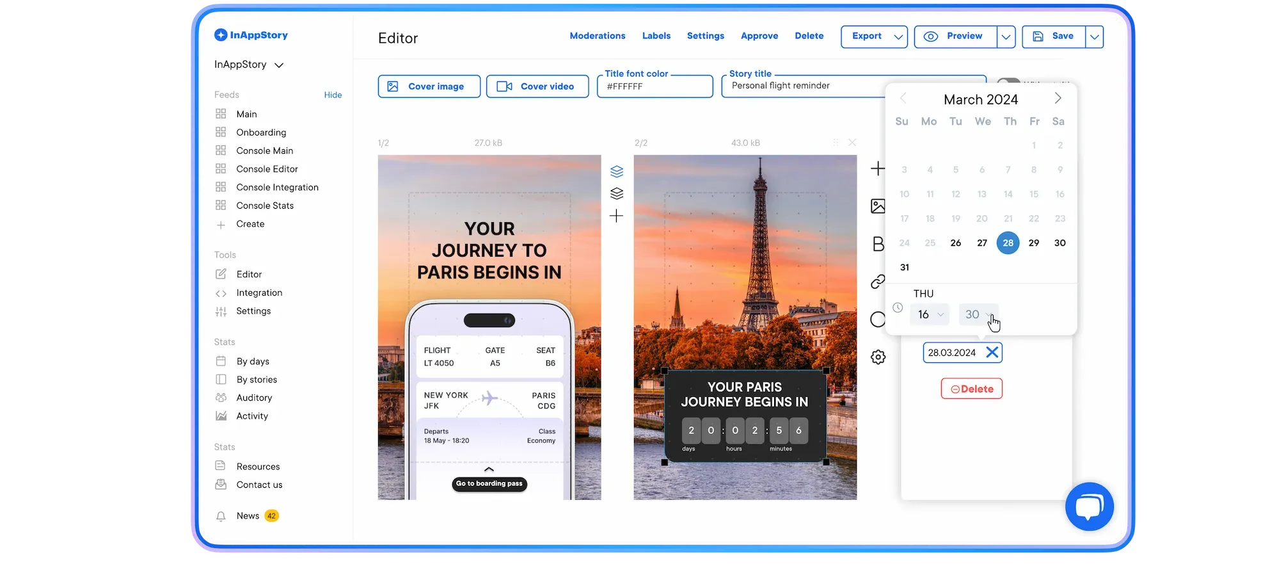Toggle the switch next to Story title

[x=1008, y=81]
